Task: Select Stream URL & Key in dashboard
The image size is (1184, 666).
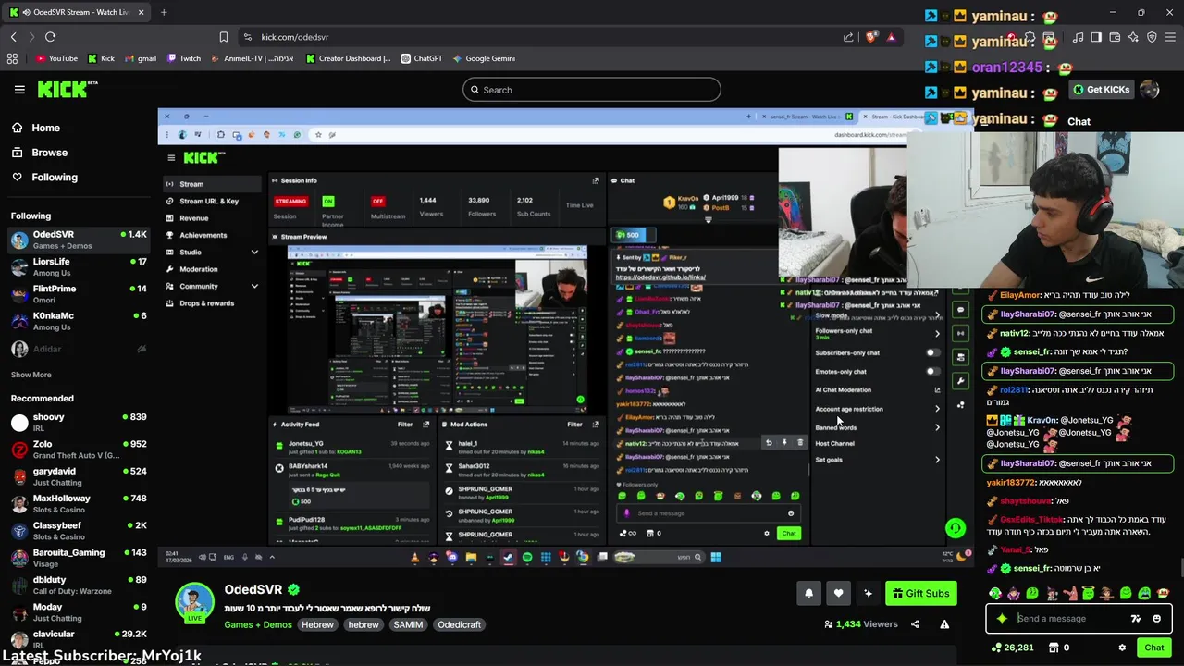Action: click(x=209, y=201)
